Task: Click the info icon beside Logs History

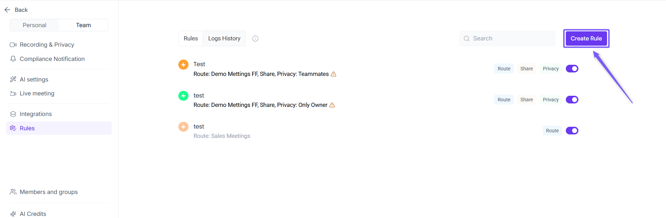Action: pyautogui.click(x=256, y=39)
